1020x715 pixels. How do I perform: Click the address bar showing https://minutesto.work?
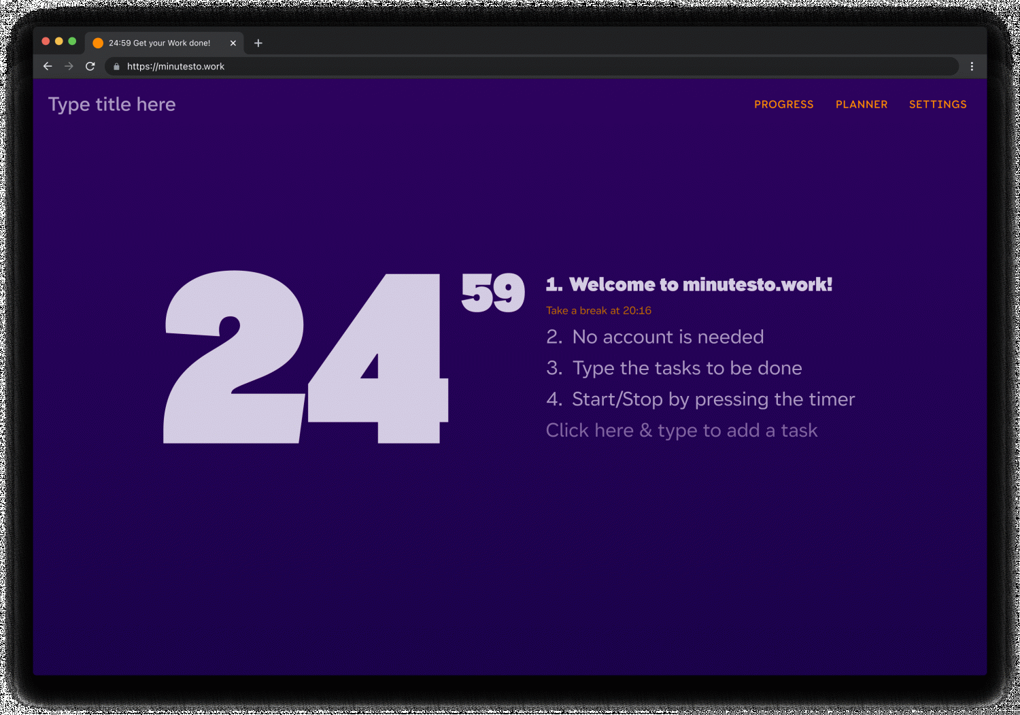pyautogui.click(x=476, y=67)
